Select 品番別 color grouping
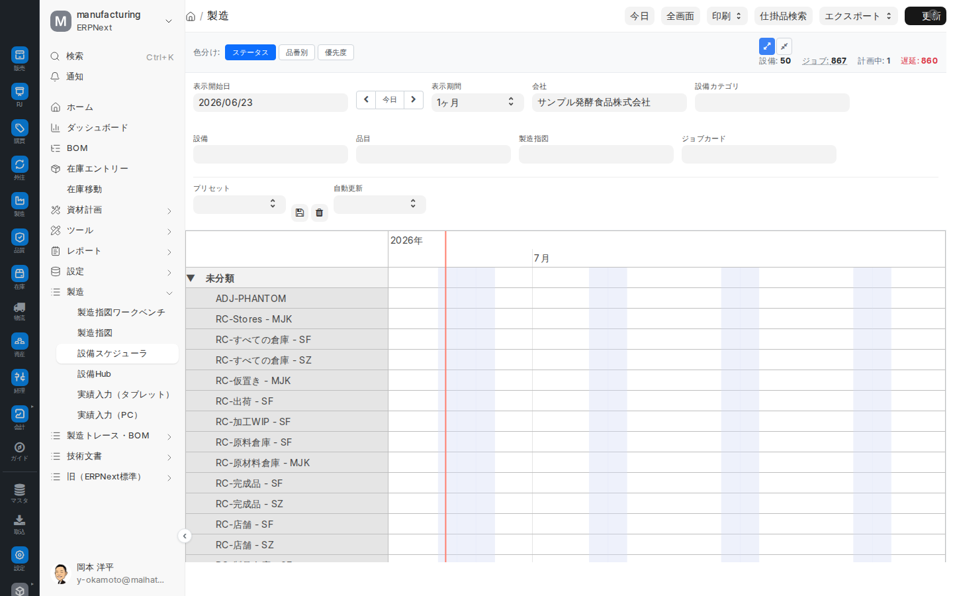The width and height of the screenshot is (953, 596). coord(296,52)
